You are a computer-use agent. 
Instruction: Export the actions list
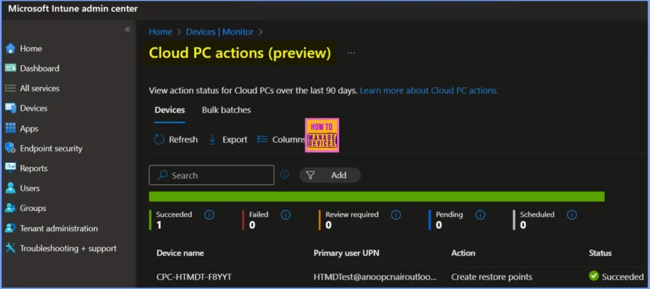228,139
